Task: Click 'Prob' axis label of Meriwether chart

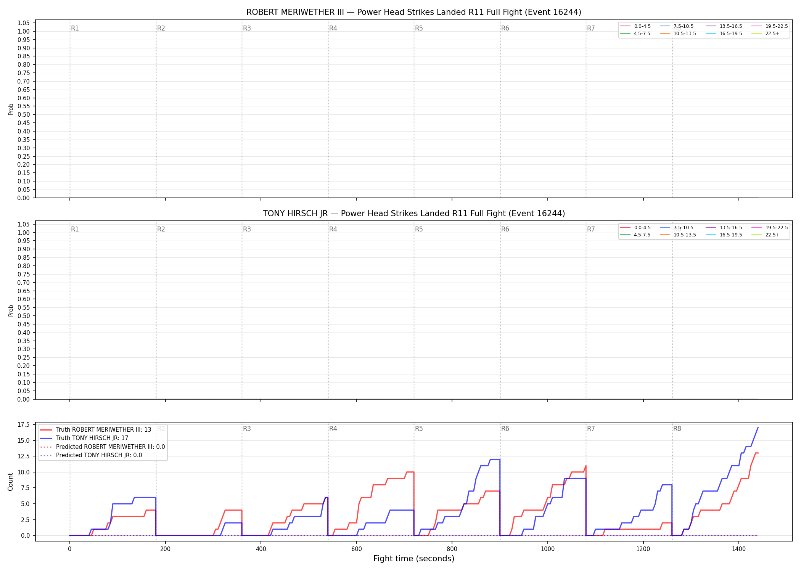Action: click(11, 109)
